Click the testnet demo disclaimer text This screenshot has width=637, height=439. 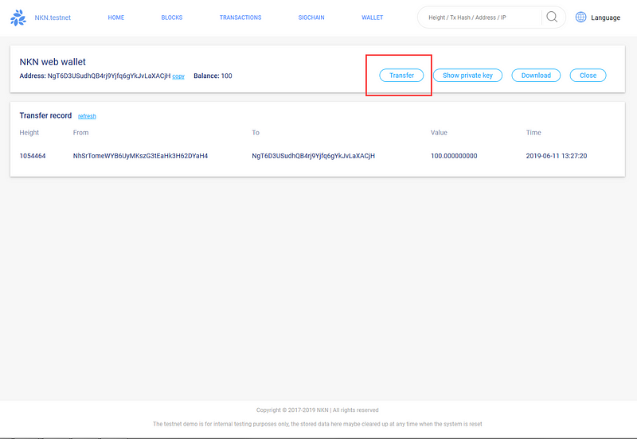(x=317, y=424)
